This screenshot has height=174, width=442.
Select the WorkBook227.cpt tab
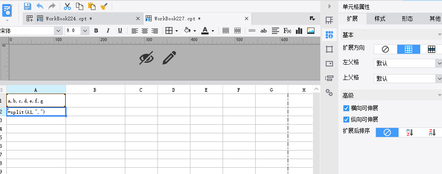tap(177, 19)
